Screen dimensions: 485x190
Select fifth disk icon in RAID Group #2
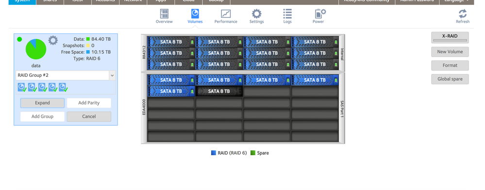[x=63, y=88]
